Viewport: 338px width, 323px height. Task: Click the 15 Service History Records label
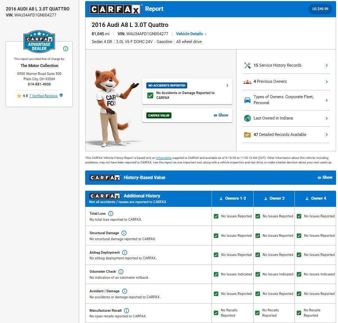point(278,65)
